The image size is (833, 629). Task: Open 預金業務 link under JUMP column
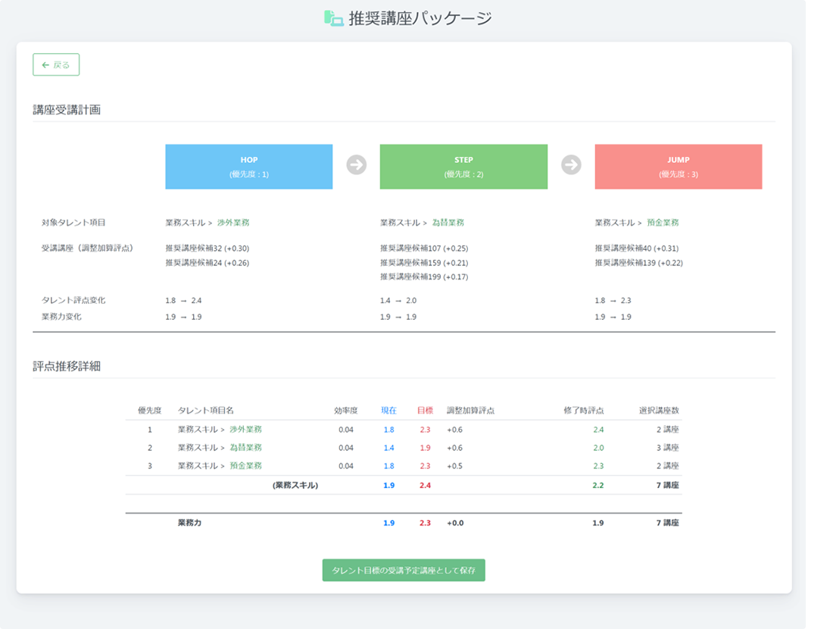point(663,223)
